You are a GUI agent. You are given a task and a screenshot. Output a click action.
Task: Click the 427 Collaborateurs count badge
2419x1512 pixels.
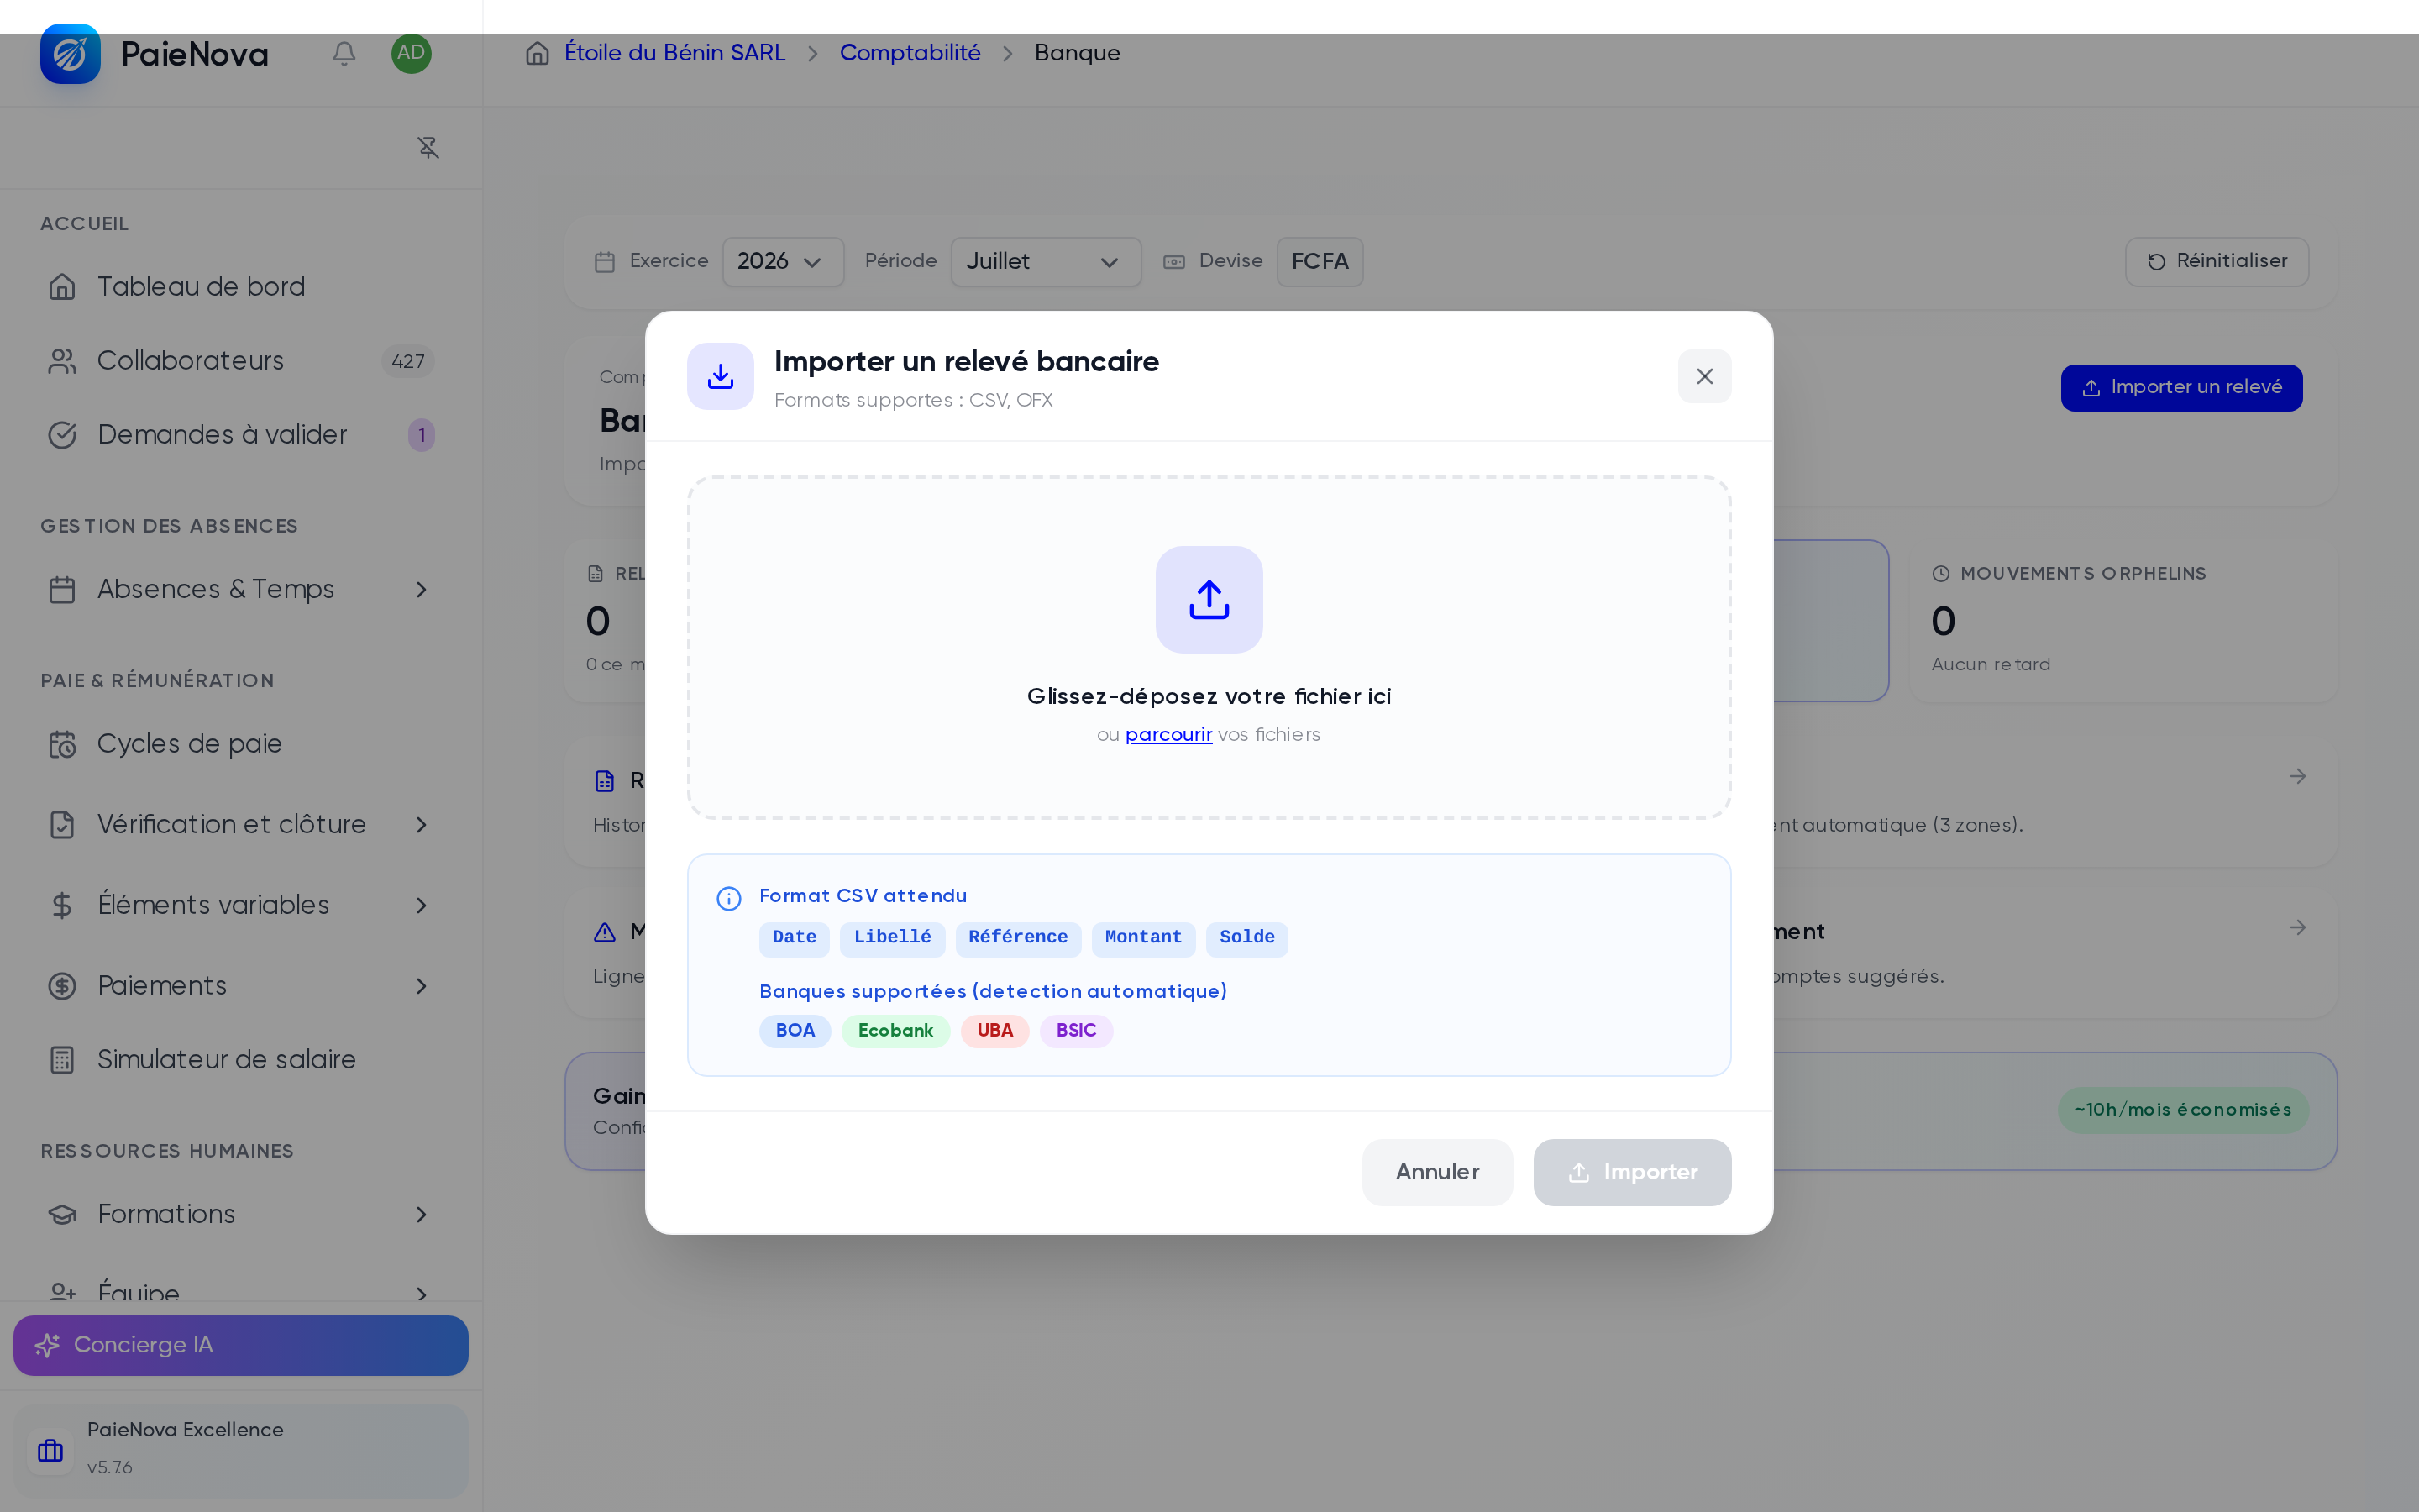click(x=408, y=361)
